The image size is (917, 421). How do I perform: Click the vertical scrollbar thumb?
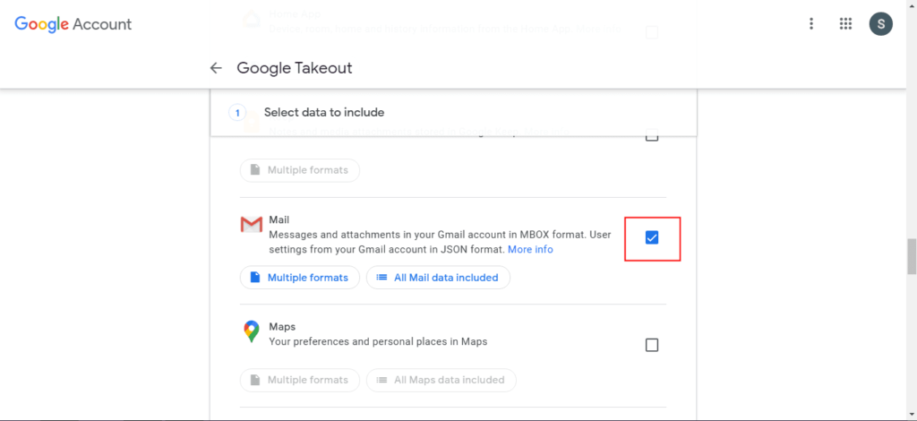911,256
